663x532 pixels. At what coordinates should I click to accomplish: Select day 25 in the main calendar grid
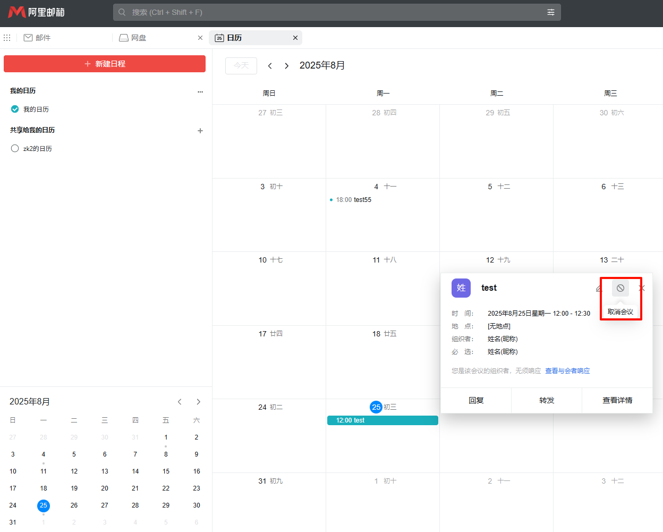coord(376,407)
